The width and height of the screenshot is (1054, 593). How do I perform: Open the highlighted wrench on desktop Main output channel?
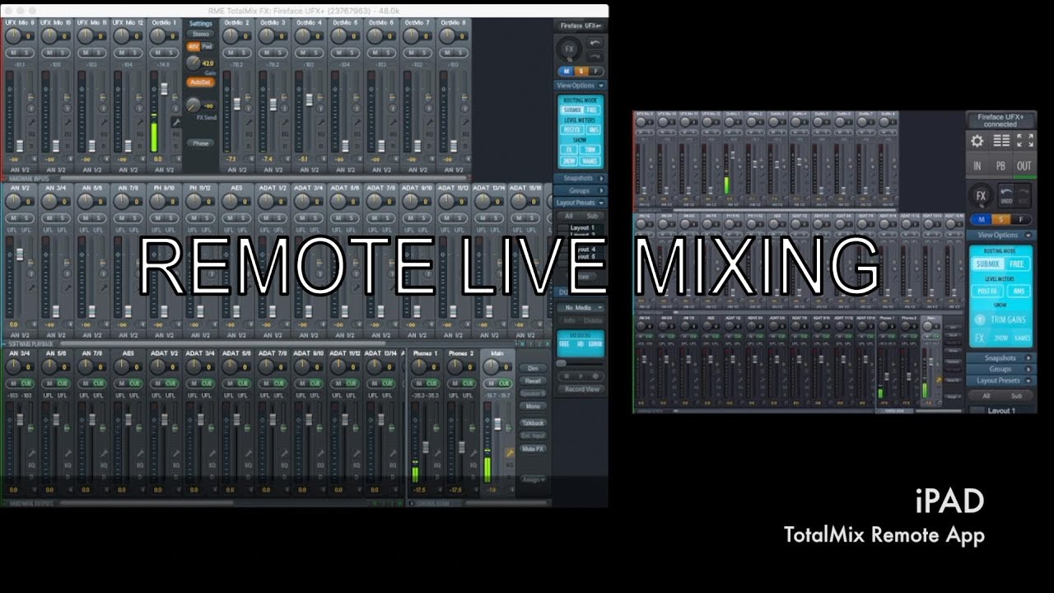510,451
